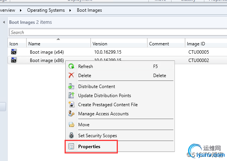The image size is (227, 161).
Task: Click the Properties icon in context menu
Action: click(x=71, y=147)
